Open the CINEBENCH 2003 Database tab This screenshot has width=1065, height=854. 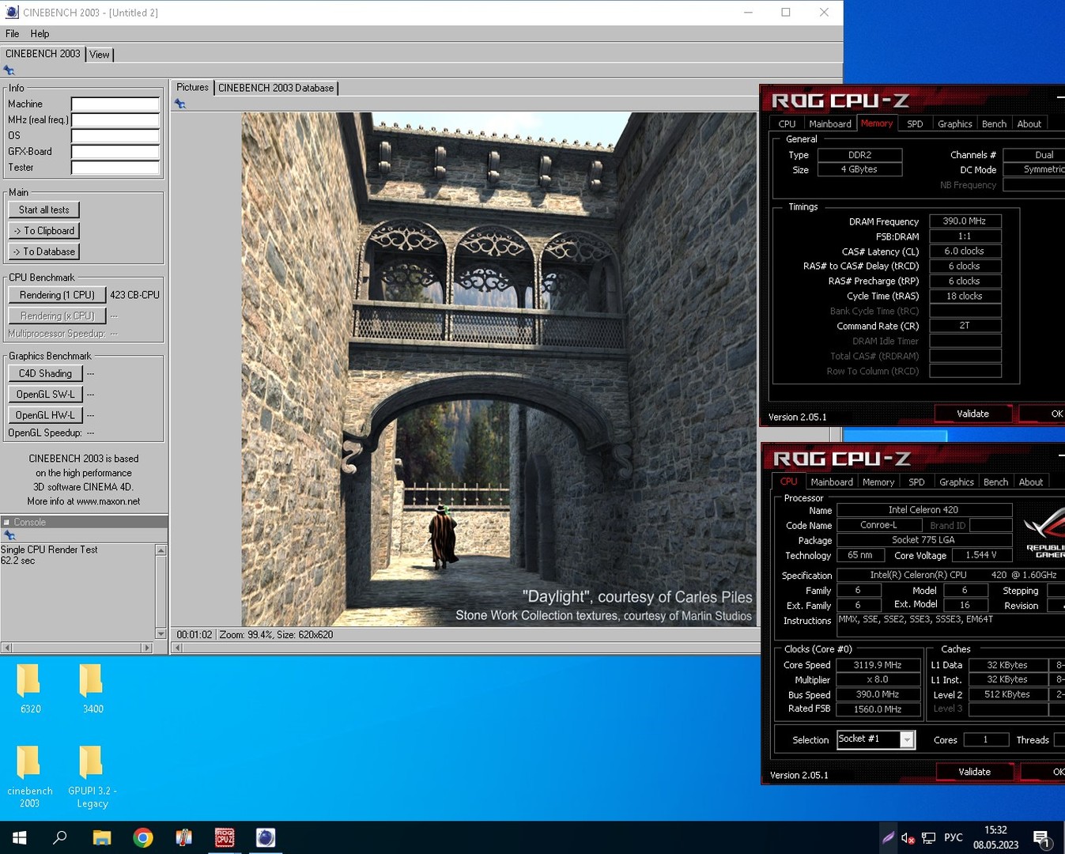tap(276, 88)
